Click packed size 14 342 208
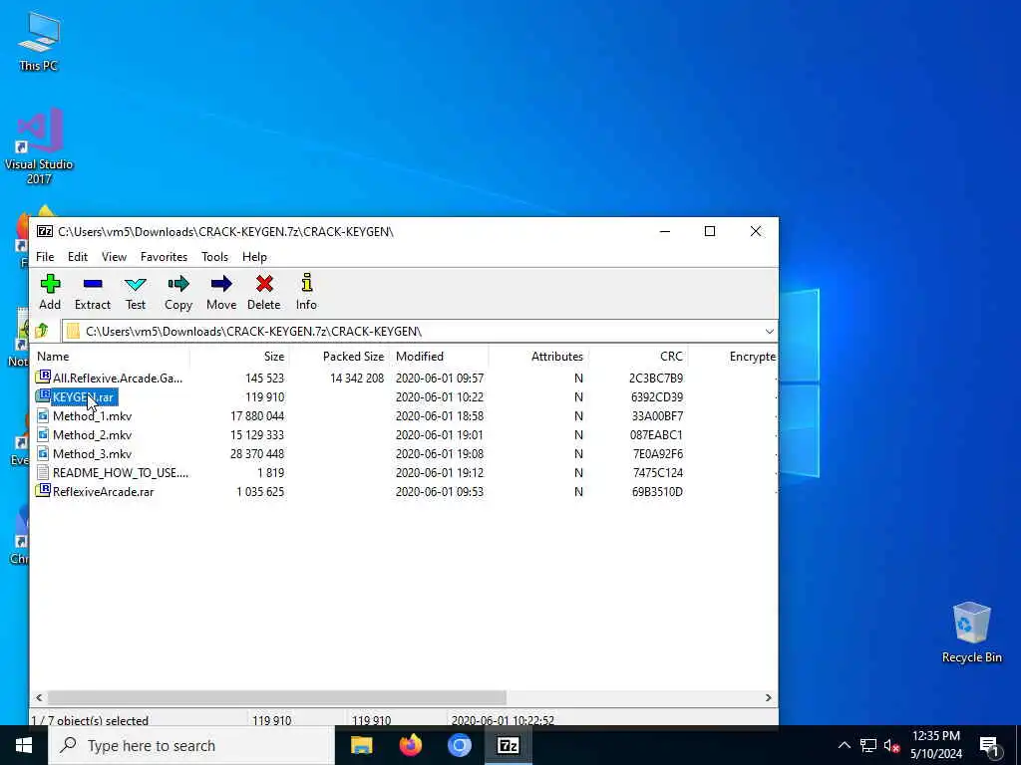 357,378
